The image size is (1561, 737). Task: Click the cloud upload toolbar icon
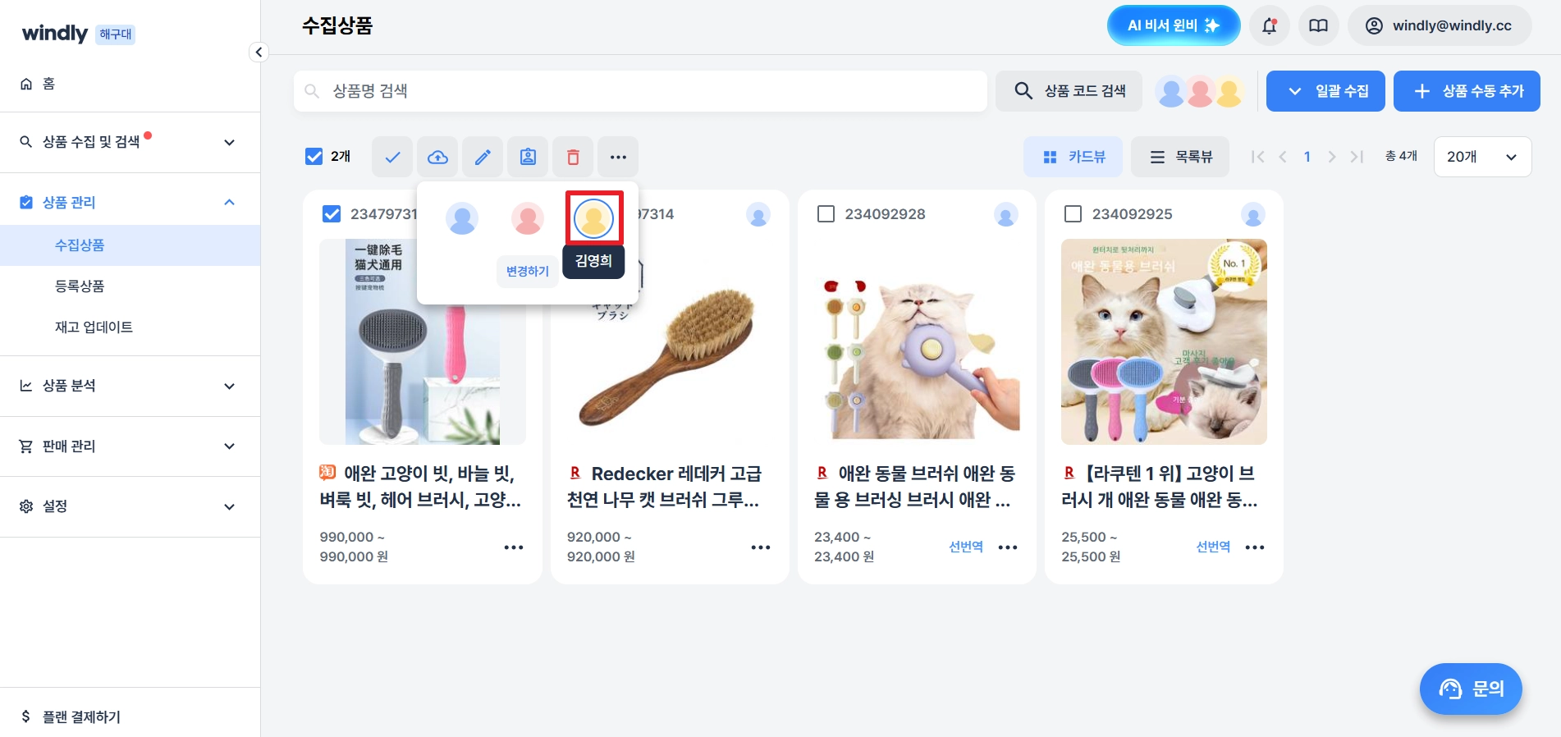437,157
